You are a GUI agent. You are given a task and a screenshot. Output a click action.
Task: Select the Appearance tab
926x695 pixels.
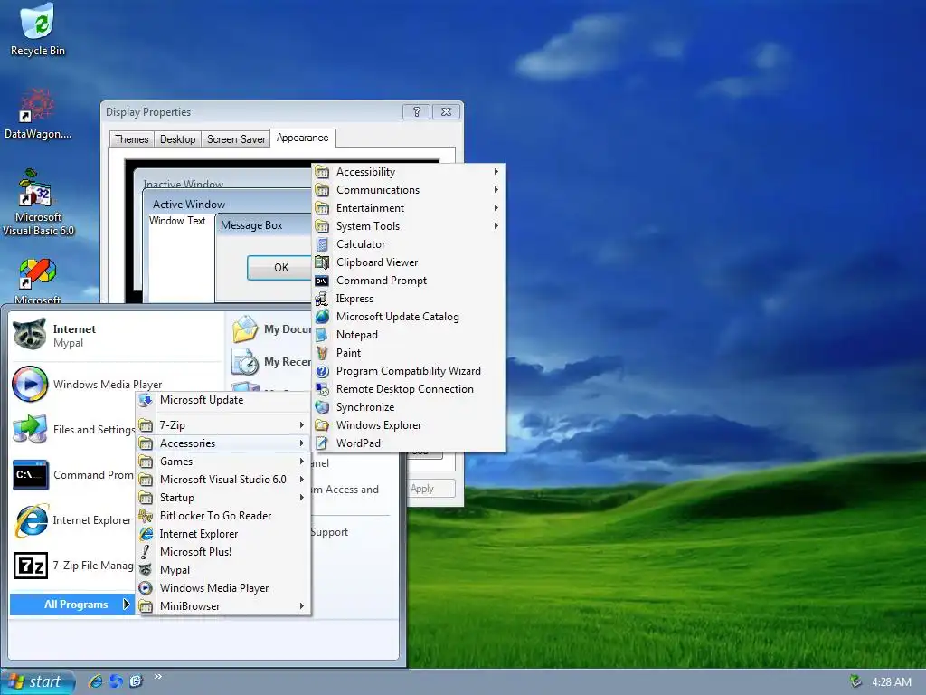coord(302,138)
